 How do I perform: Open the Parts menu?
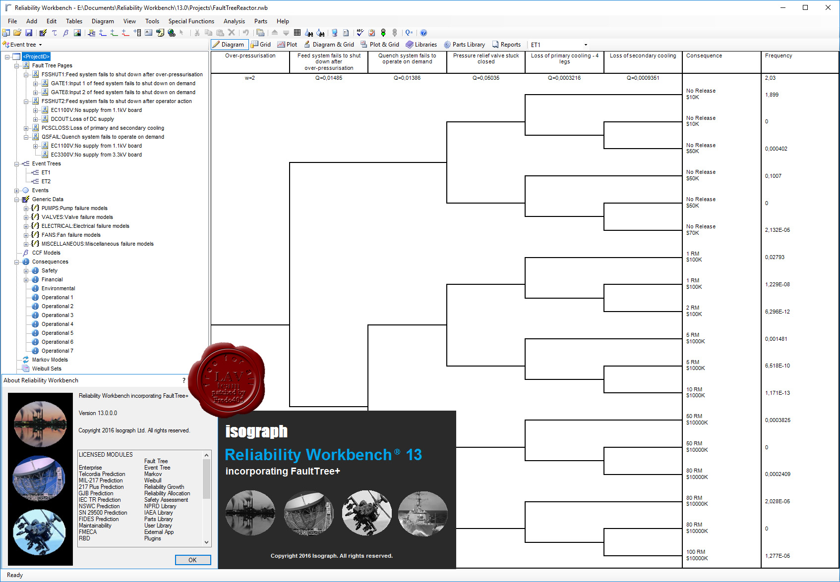click(261, 21)
